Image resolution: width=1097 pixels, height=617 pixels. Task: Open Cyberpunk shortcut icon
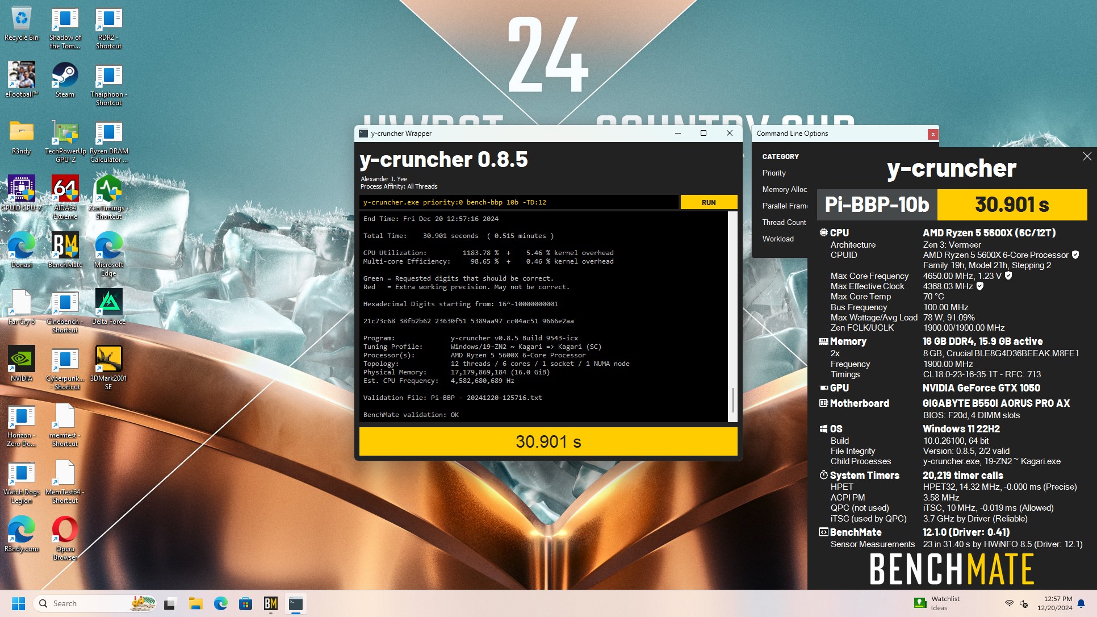(x=65, y=369)
